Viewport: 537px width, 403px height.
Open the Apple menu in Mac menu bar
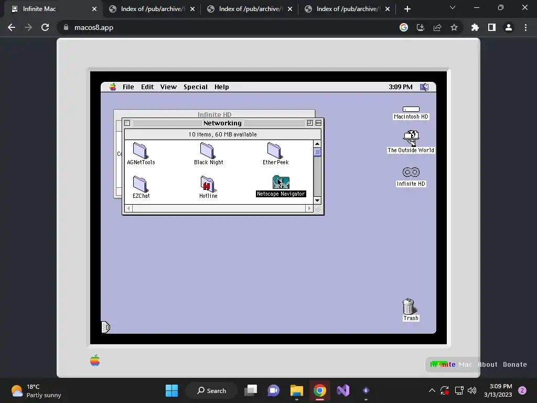113,87
